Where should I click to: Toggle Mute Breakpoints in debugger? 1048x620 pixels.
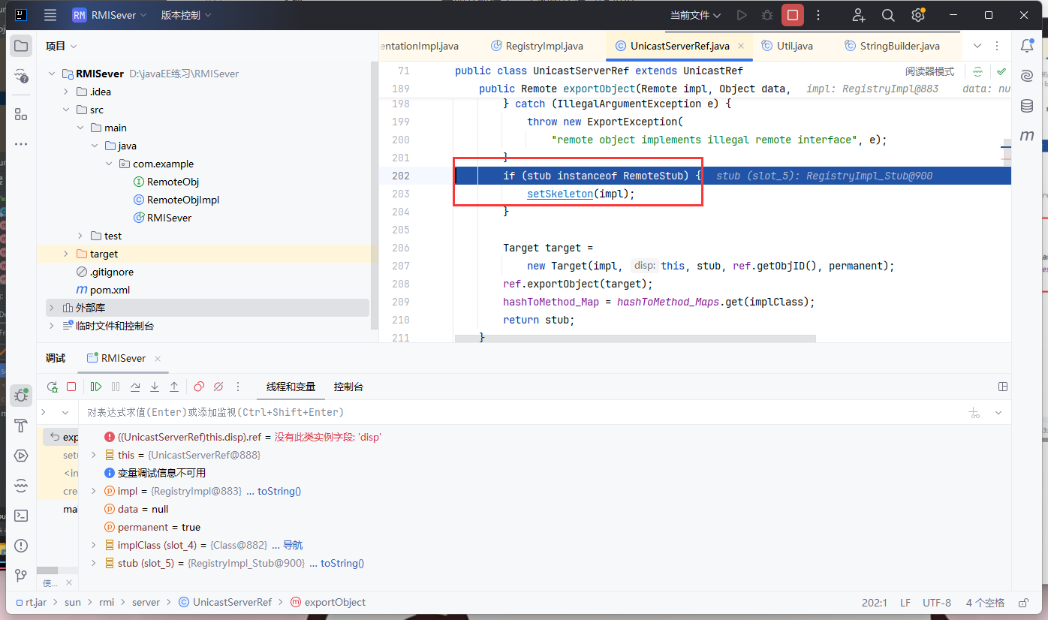point(218,387)
